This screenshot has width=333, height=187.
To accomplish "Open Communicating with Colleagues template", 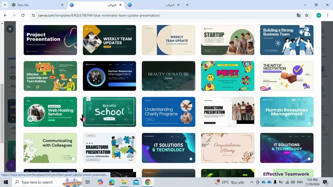I will point(50,148).
